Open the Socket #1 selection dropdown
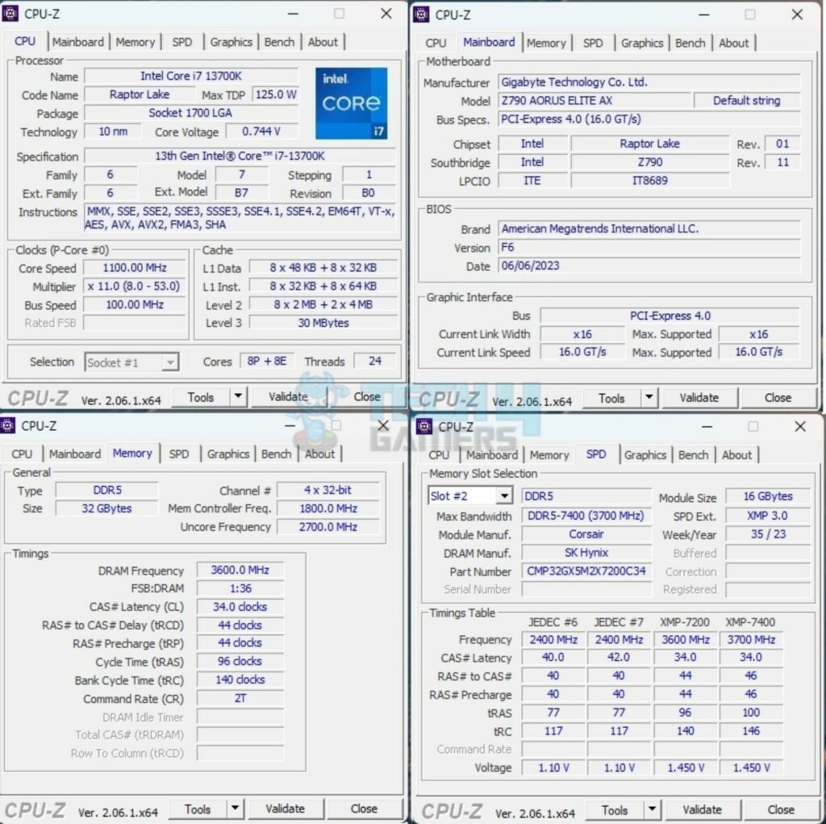 pos(131,362)
